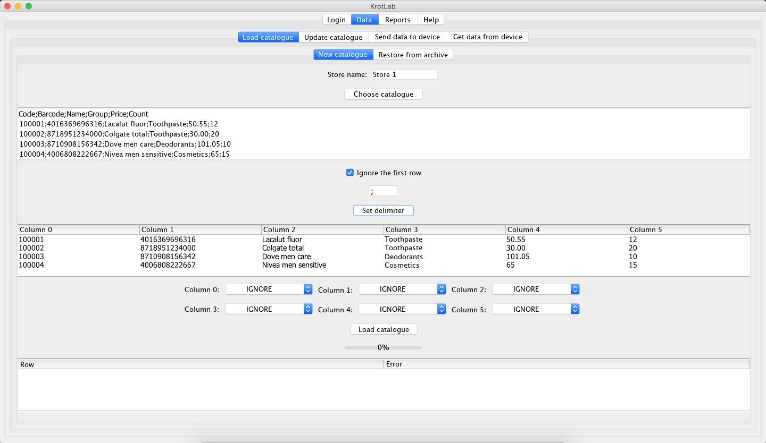
Task: Select cell 100004 in the table
Action: pos(79,265)
